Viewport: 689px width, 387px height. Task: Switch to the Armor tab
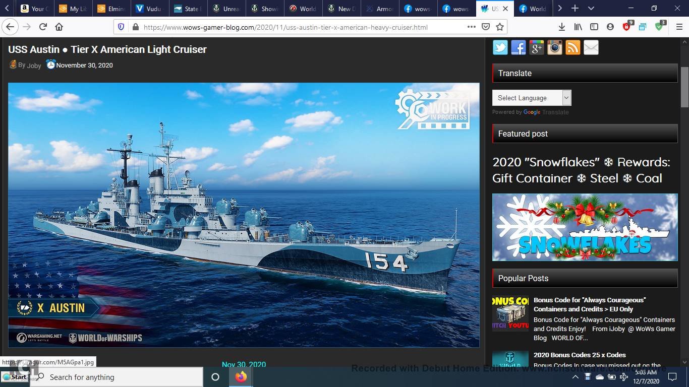pos(380,9)
